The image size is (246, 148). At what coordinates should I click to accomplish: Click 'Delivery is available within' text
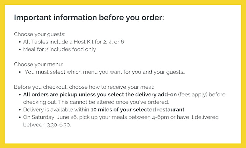[x=56, y=110]
